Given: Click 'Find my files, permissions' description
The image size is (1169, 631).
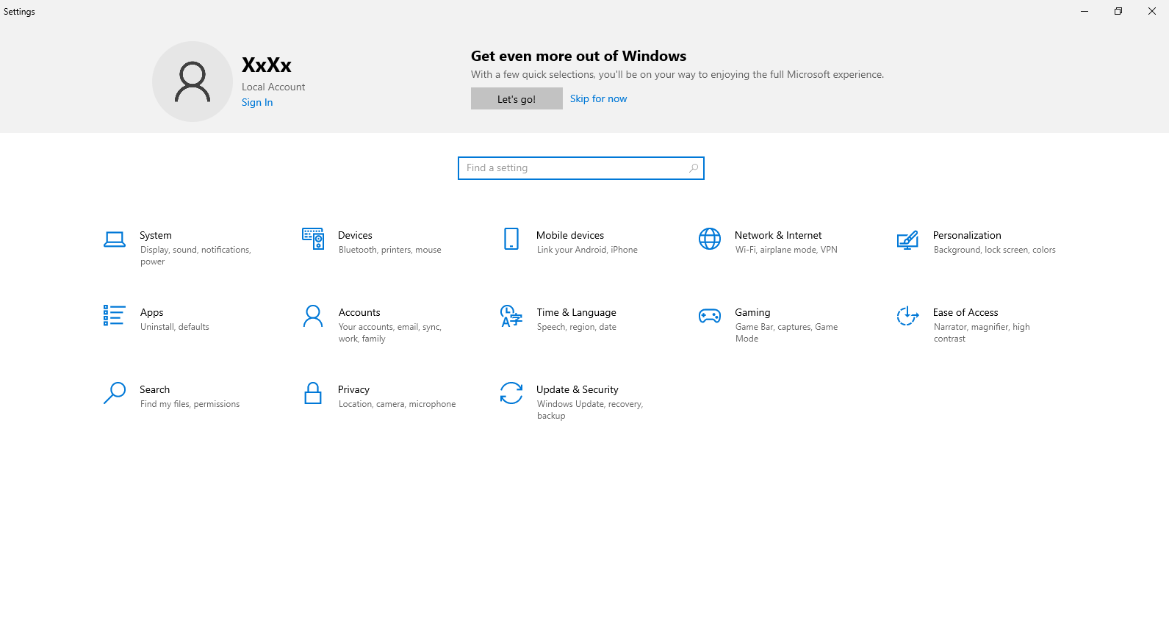Looking at the screenshot, I should pyautogui.click(x=190, y=404).
